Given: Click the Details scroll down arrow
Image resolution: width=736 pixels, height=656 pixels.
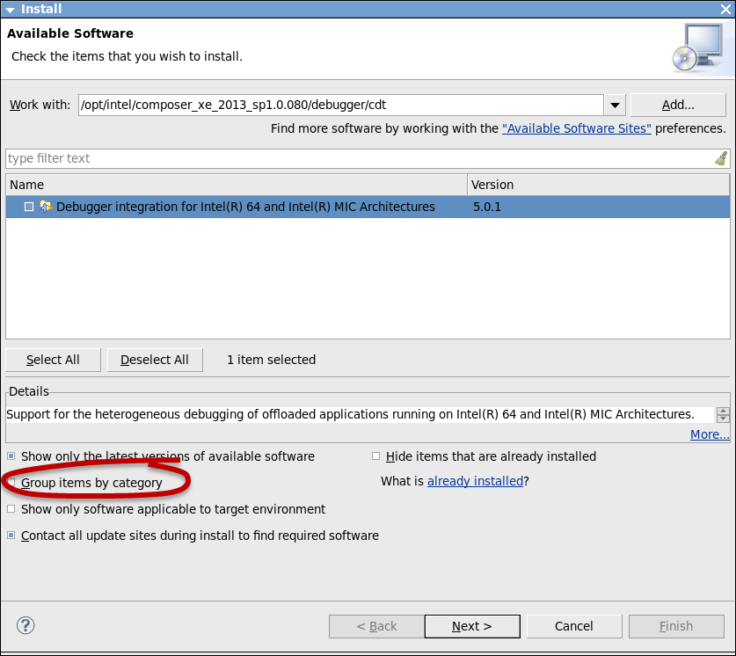Looking at the screenshot, I should click(723, 419).
